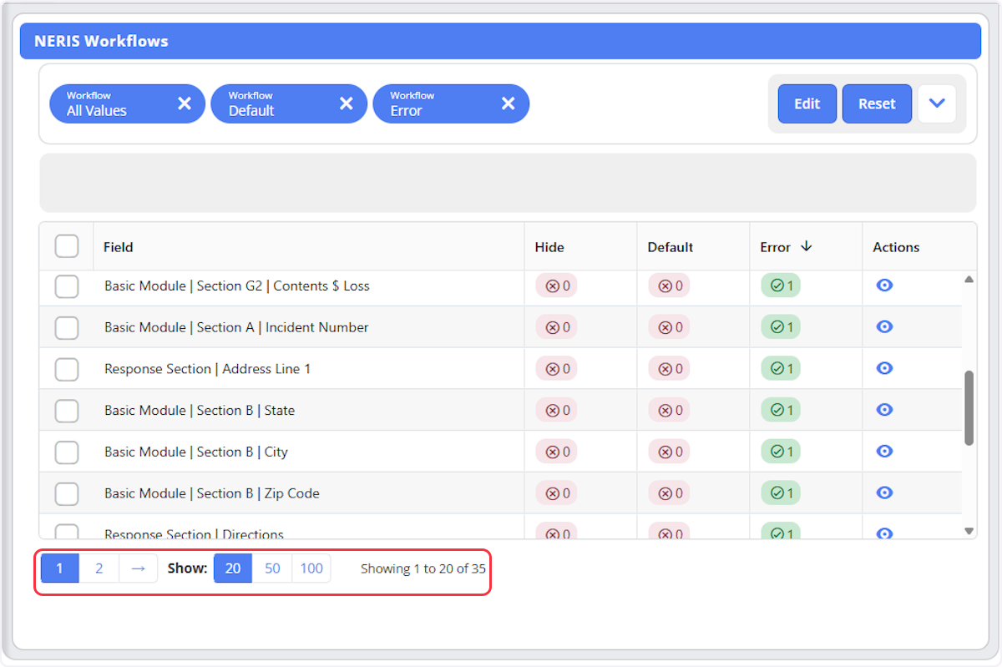Show 20 rows per page

click(233, 568)
